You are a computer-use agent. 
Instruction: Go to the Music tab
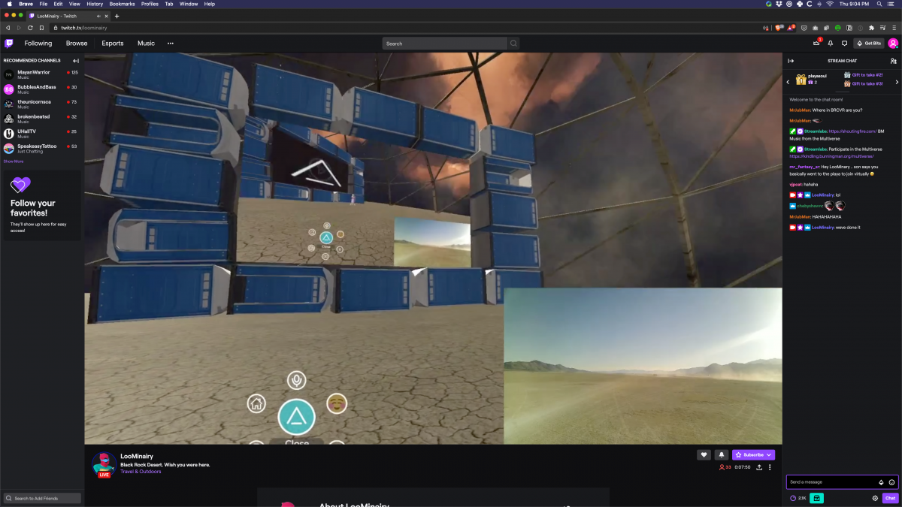point(146,44)
